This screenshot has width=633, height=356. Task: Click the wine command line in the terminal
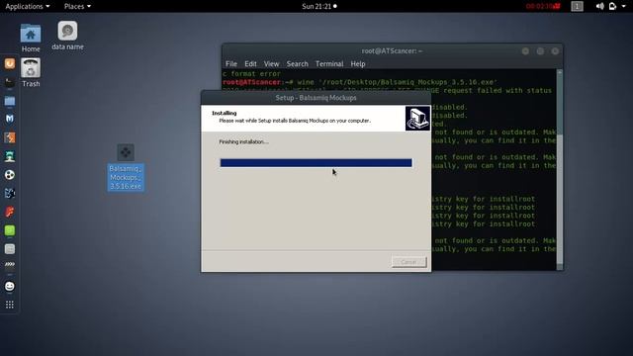point(360,82)
